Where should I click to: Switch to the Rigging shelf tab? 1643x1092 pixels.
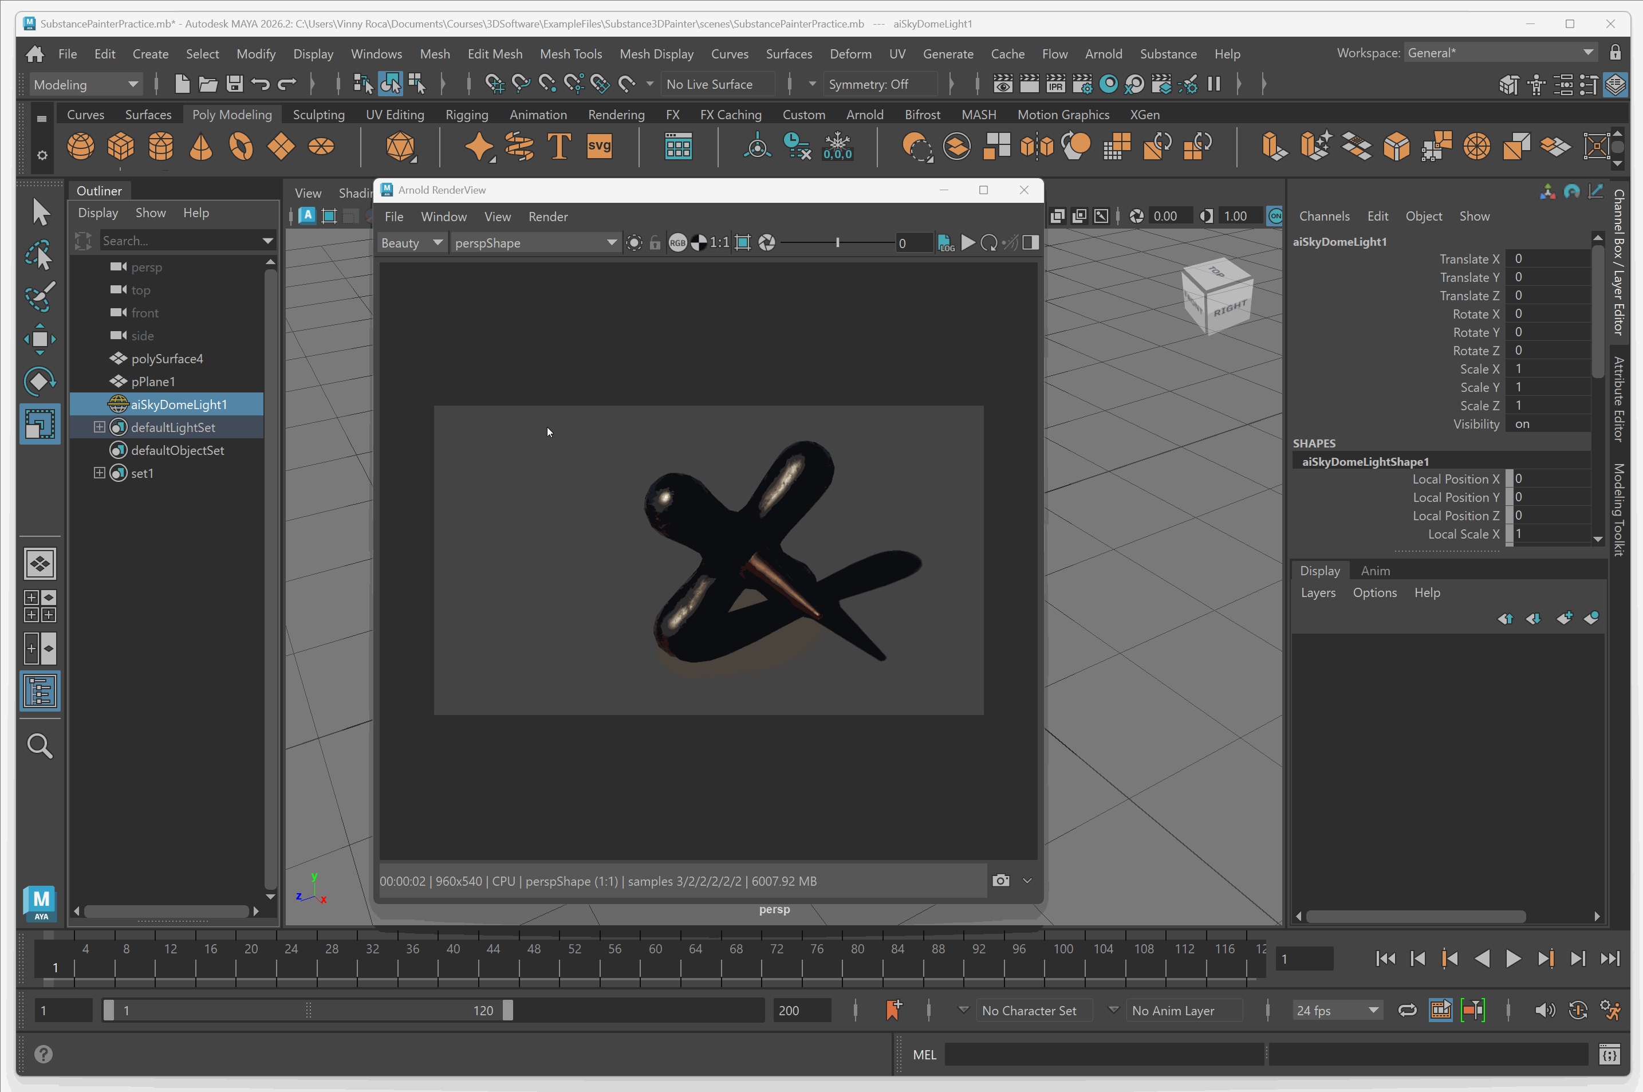[x=467, y=114]
